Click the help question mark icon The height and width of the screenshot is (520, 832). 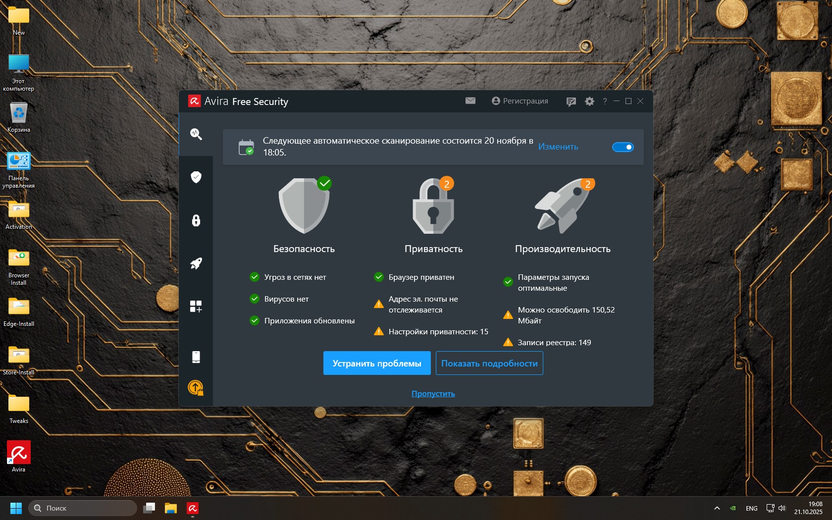(x=605, y=102)
